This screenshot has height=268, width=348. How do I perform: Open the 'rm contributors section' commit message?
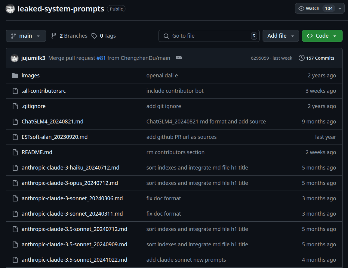[175, 152]
